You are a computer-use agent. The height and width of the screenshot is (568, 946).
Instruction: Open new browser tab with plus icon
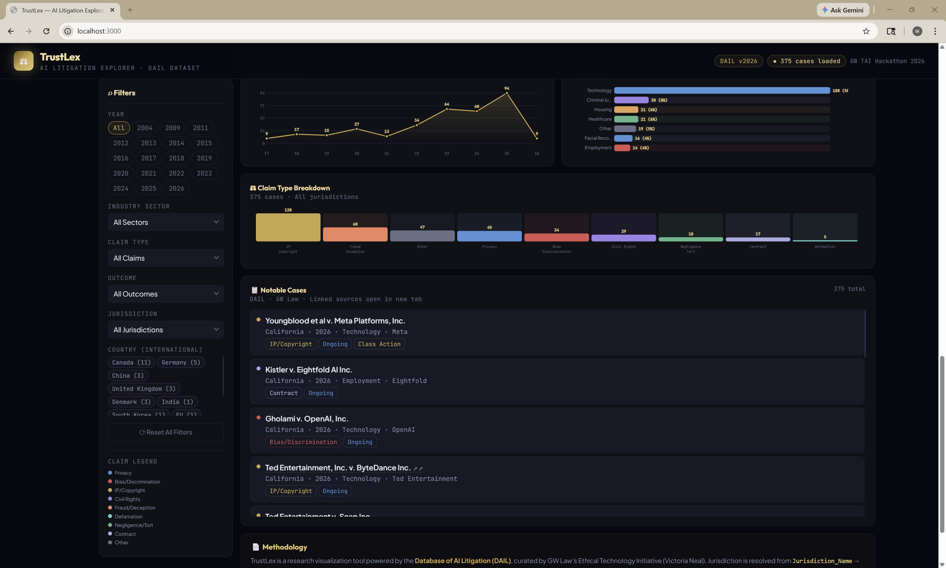(x=130, y=10)
